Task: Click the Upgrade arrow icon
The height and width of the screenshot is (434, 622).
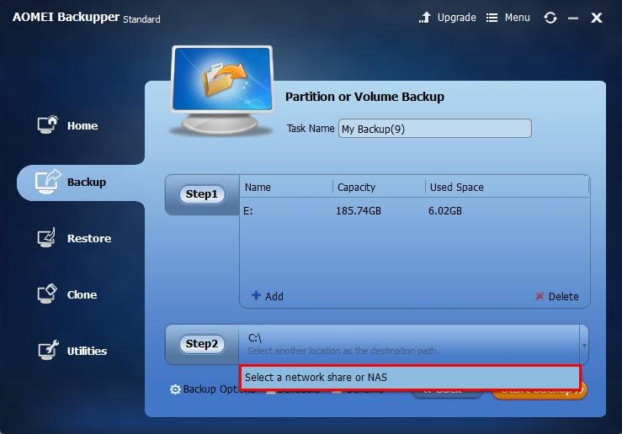Action: [425, 18]
